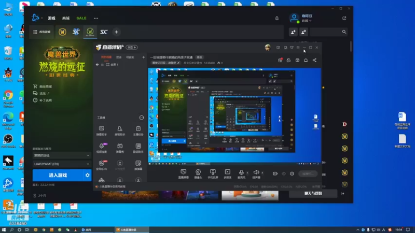Open Battle.net notifications bell
415x233 pixels.
(277, 18)
